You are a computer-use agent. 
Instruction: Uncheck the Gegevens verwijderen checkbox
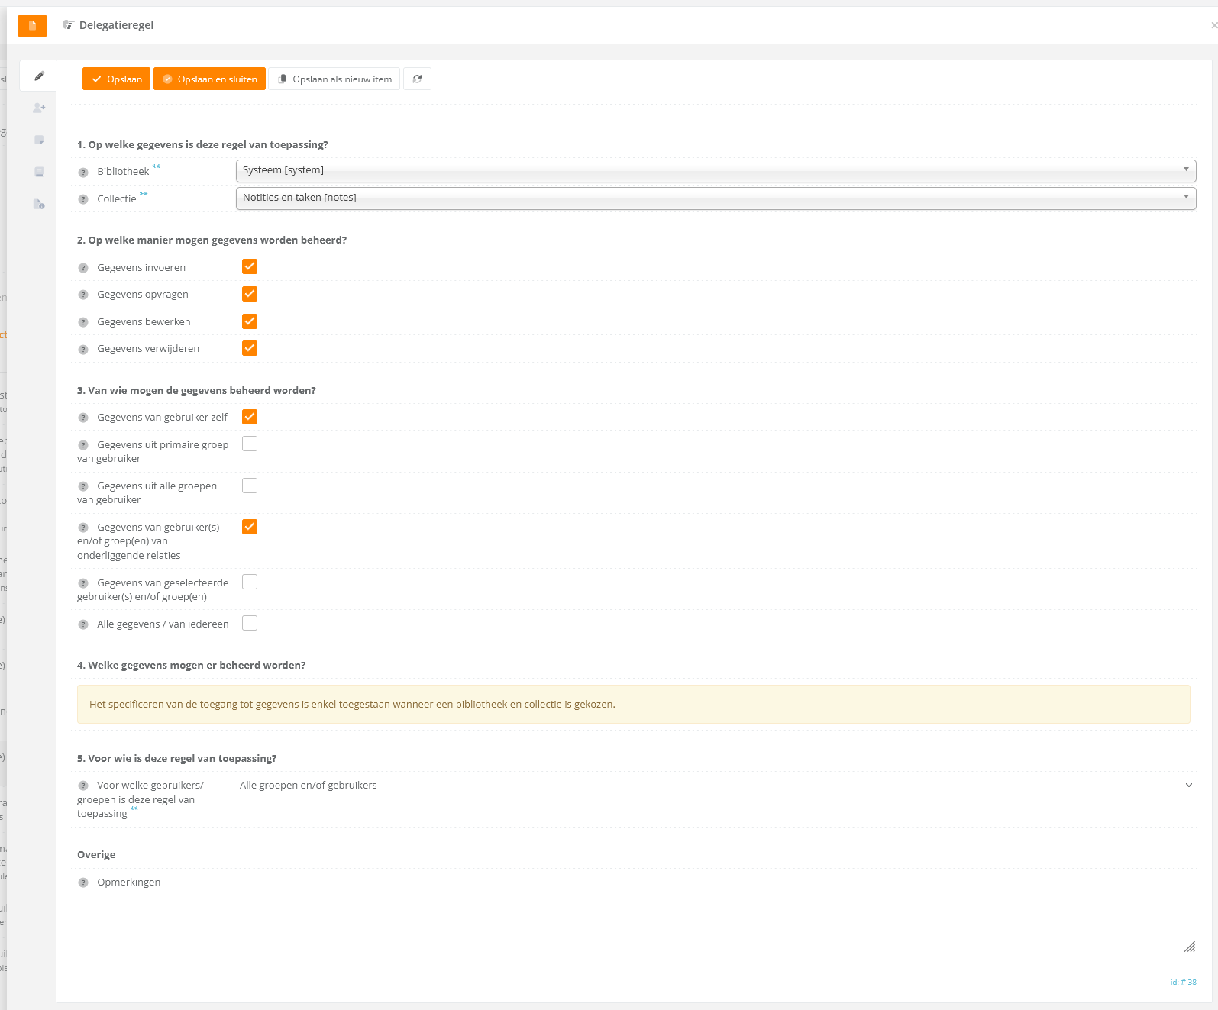[x=250, y=348]
